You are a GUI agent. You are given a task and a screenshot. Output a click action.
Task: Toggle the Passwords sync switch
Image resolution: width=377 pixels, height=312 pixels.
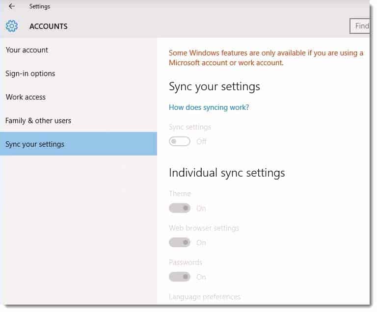point(180,277)
